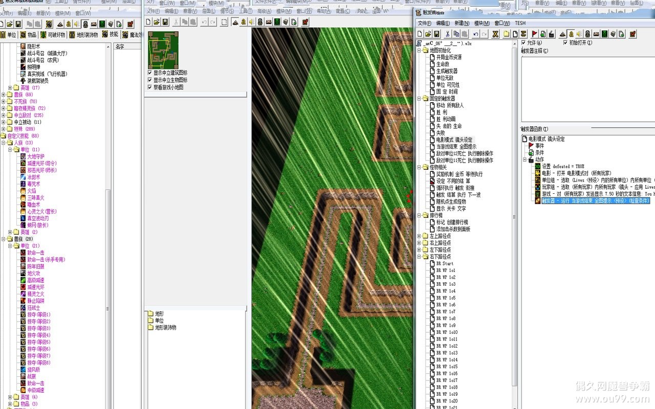
Task: Collapse 固定的触发器 folder
Action: click(419, 99)
